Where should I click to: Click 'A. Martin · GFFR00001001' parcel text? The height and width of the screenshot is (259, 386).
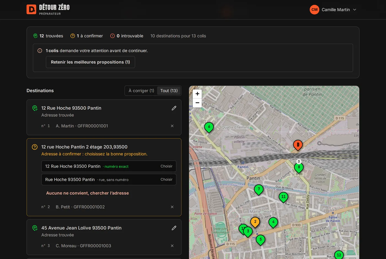point(82,126)
